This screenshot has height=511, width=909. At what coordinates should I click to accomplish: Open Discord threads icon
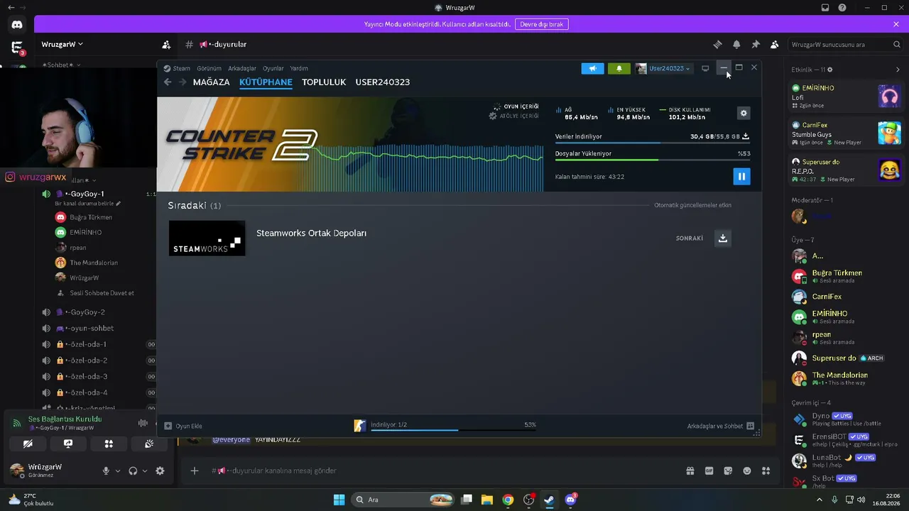tap(717, 45)
